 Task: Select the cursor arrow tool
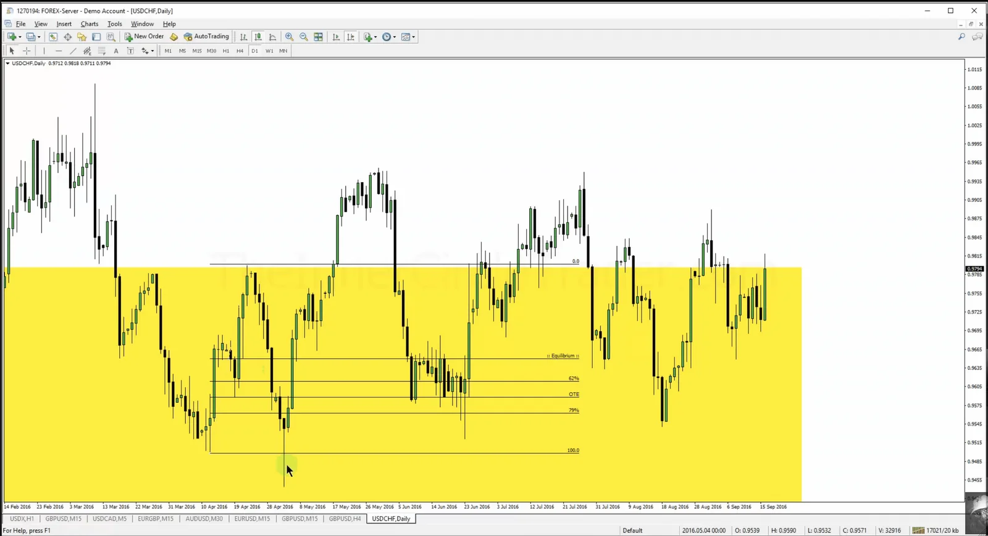point(12,51)
